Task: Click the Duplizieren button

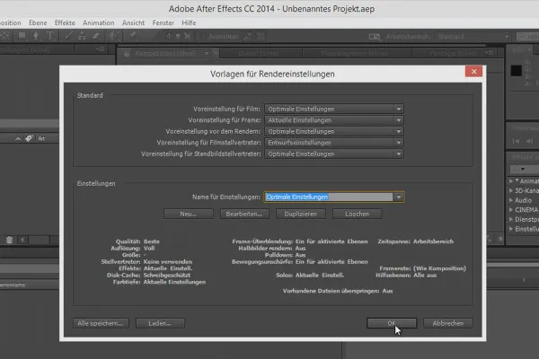Action: point(300,214)
